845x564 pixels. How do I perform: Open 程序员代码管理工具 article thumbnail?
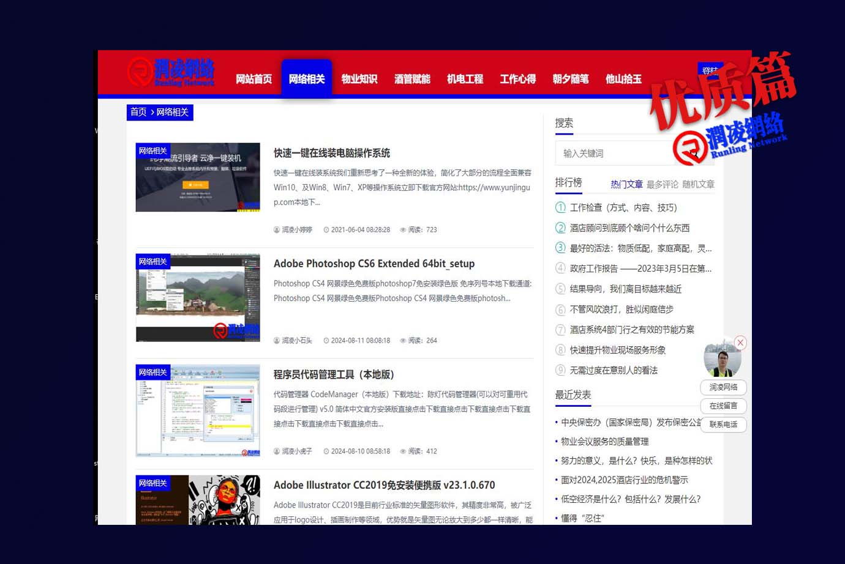198,410
